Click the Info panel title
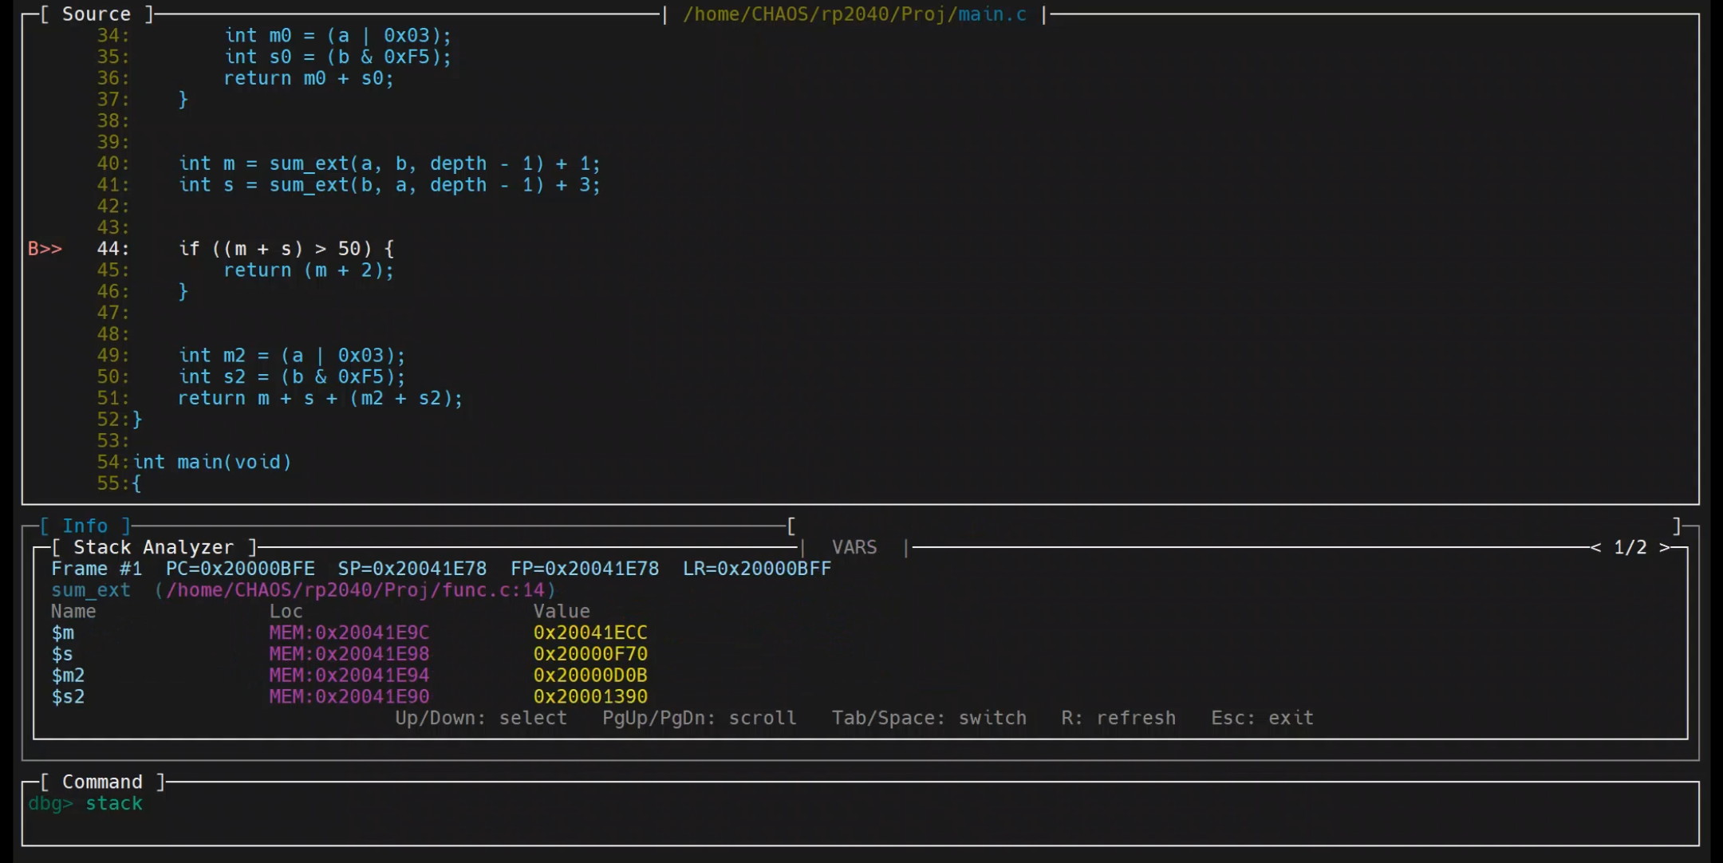Image resolution: width=1723 pixels, height=863 pixels. [85, 526]
